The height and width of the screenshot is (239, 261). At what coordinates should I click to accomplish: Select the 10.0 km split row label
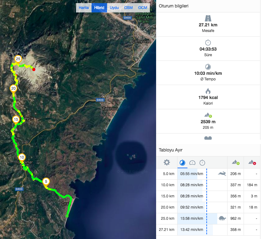(168, 185)
